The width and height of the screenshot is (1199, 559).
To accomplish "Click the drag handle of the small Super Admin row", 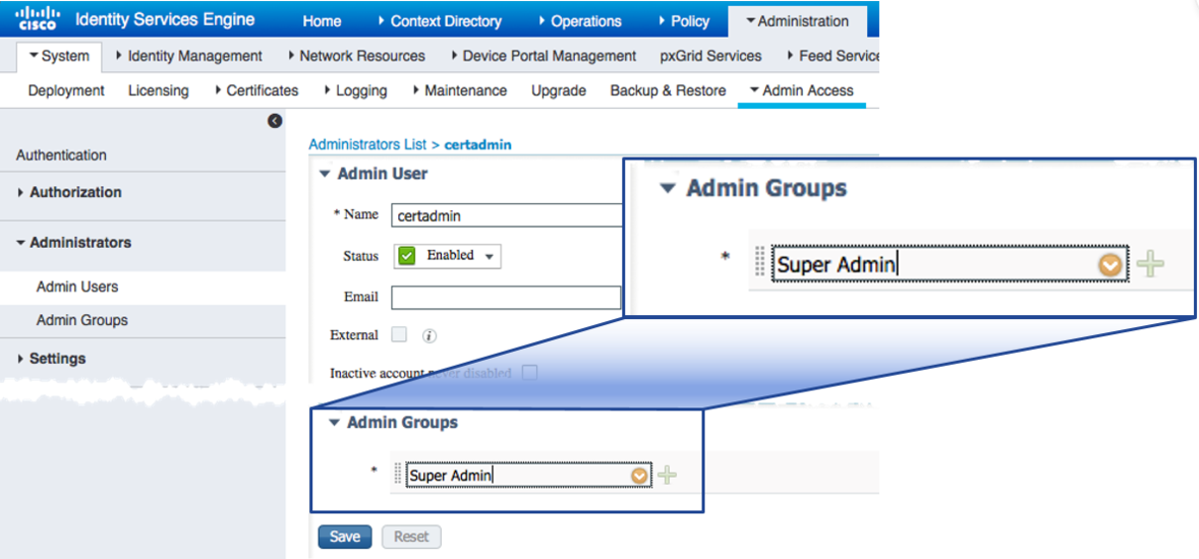I will coord(398,476).
